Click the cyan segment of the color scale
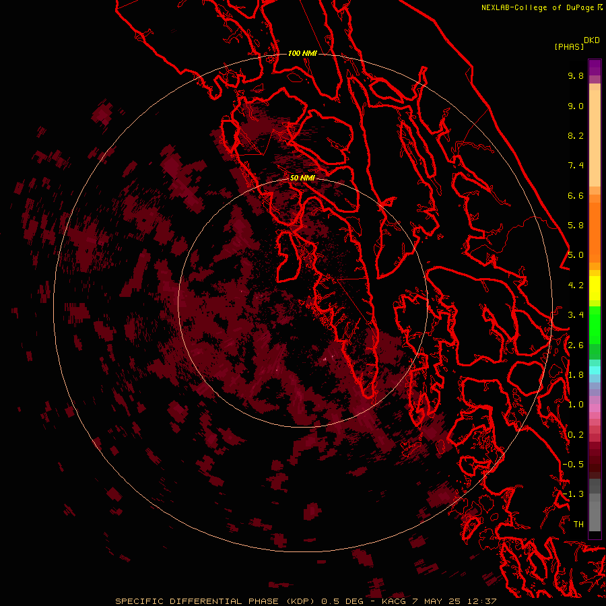606x606 pixels. click(x=595, y=370)
